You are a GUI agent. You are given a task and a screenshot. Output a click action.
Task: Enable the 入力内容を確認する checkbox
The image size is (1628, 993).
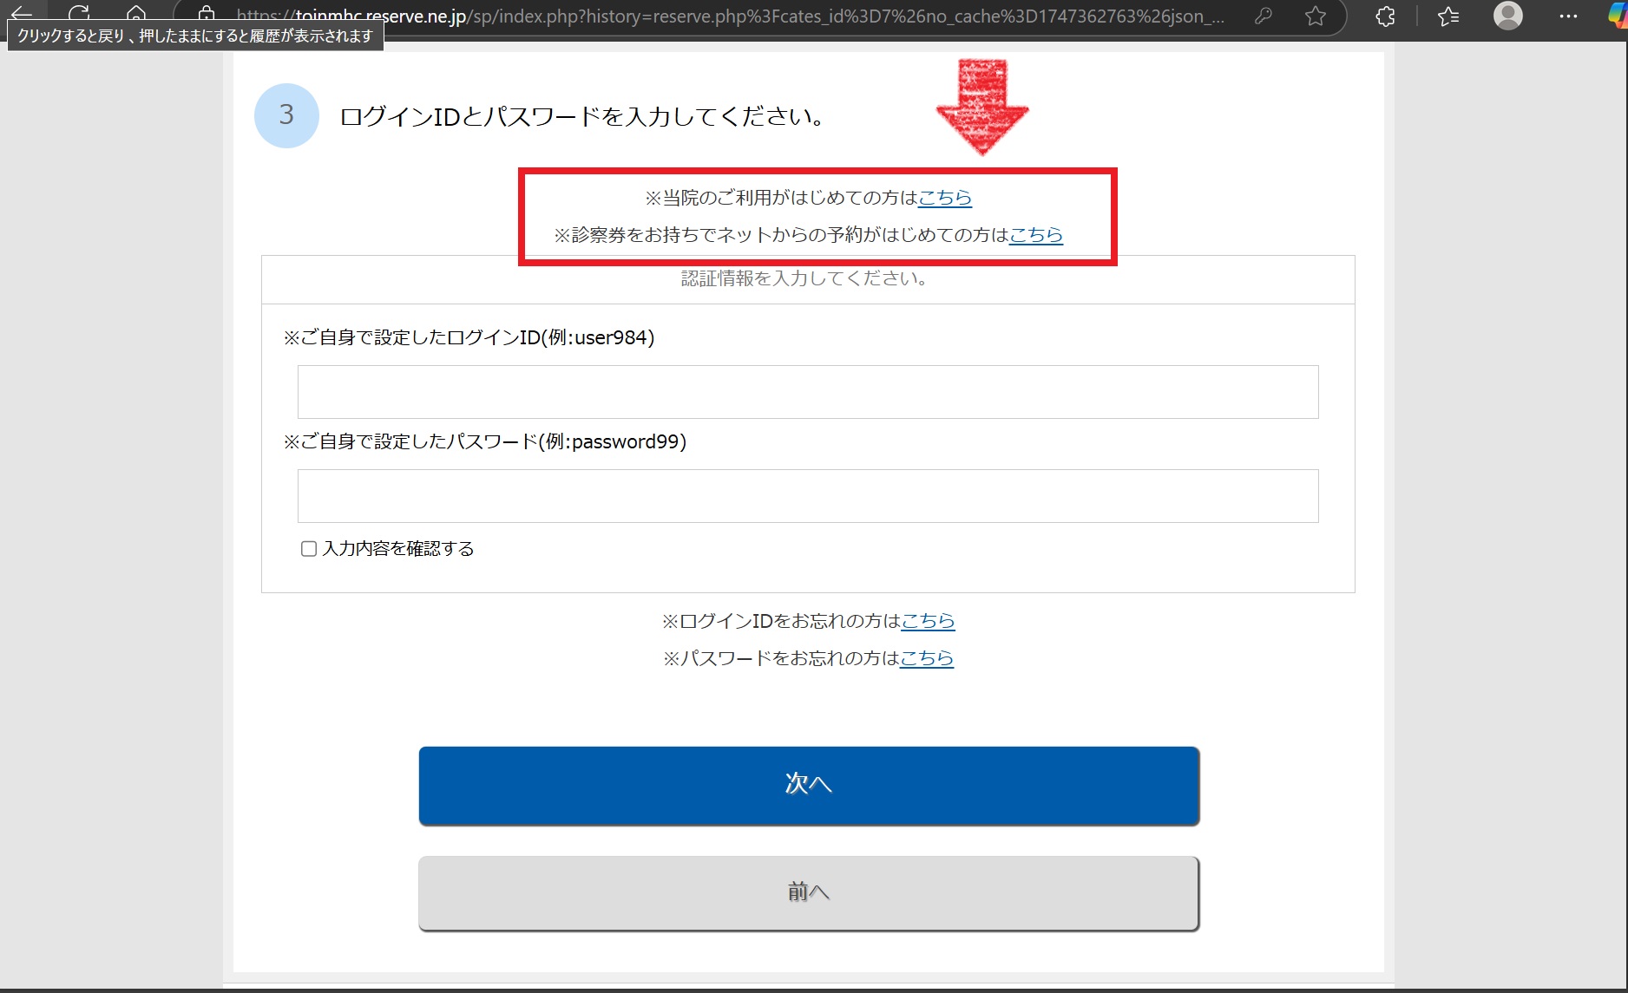coord(308,548)
